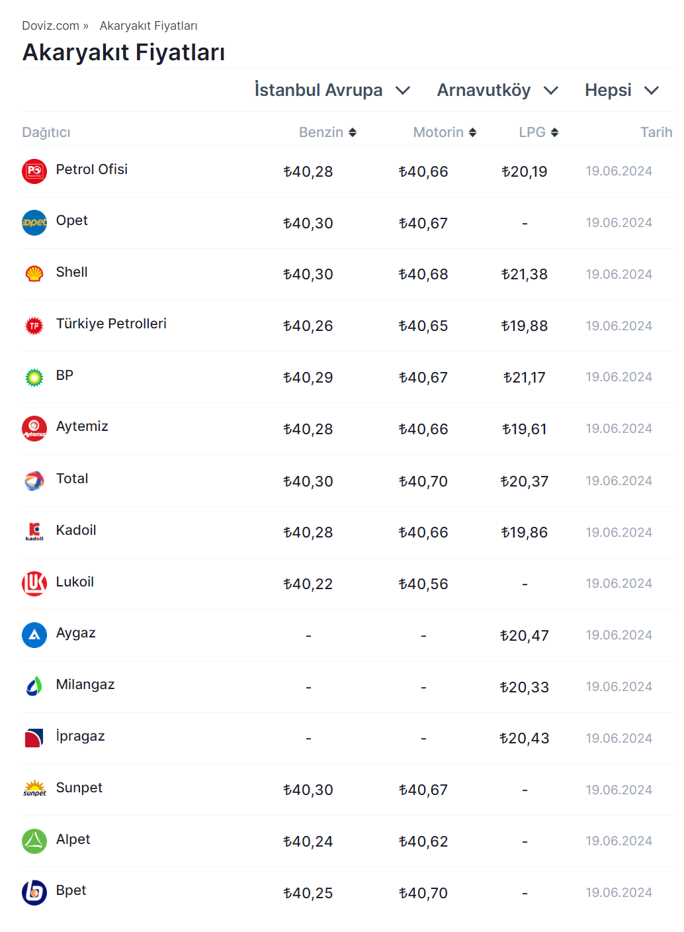Click the Aygaz blue logo

coord(34,635)
